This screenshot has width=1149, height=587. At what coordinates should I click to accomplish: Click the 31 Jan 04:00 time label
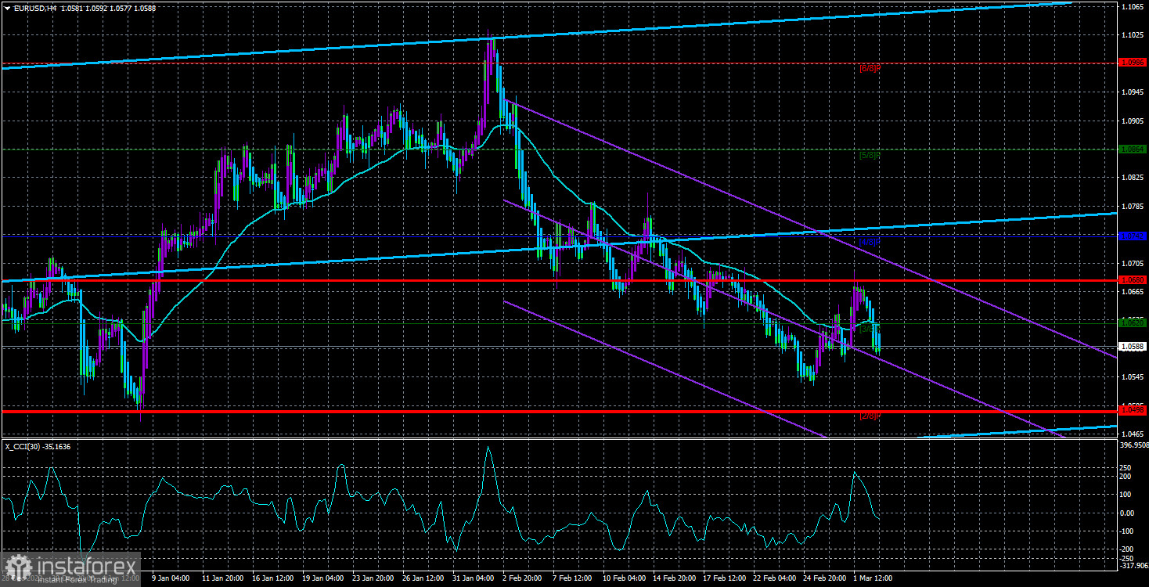click(x=474, y=578)
